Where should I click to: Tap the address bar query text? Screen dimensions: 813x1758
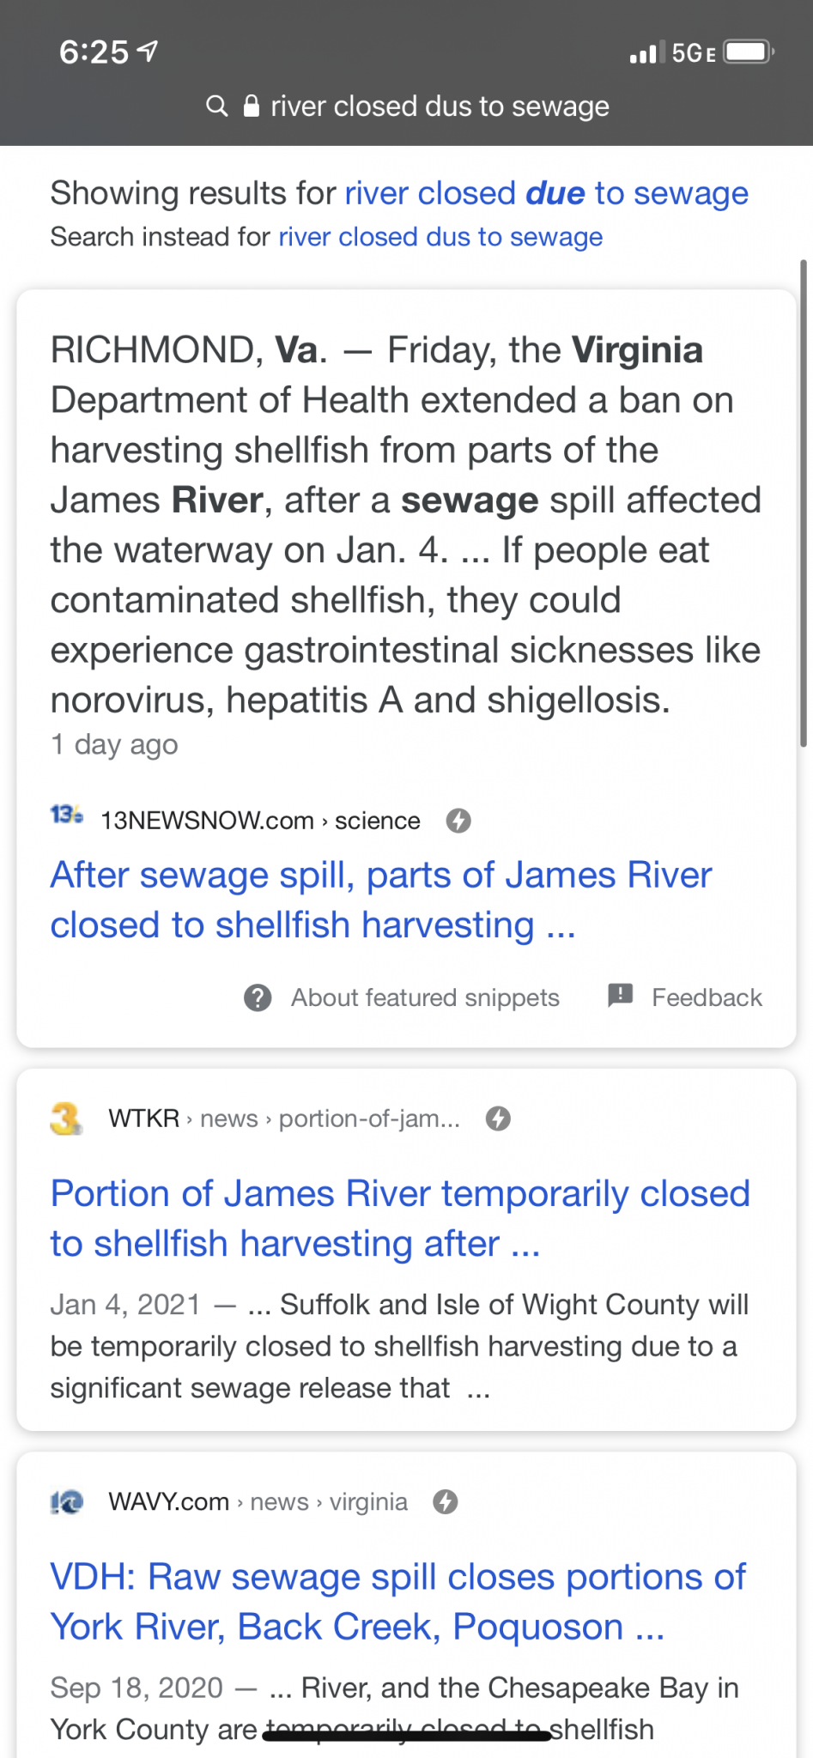tap(440, 106)
